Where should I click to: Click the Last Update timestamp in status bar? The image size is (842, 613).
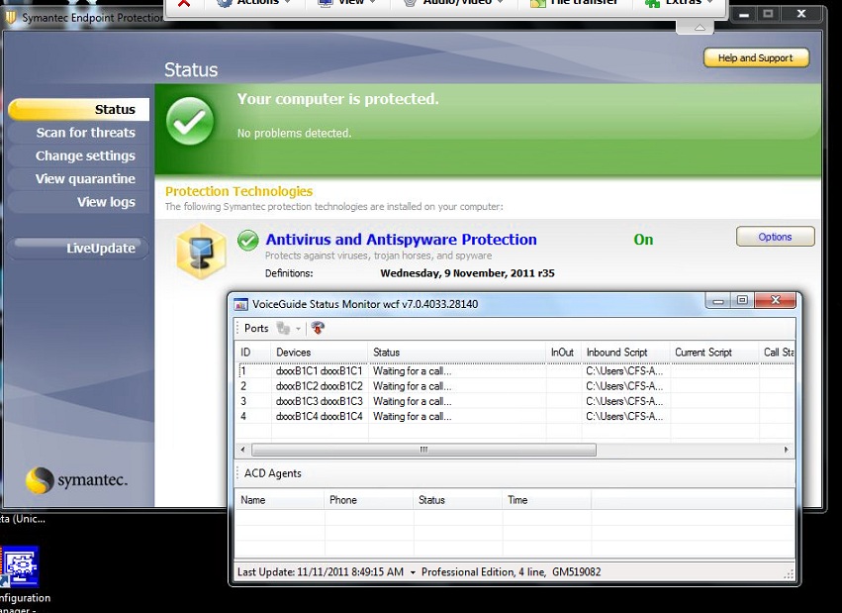321,572
